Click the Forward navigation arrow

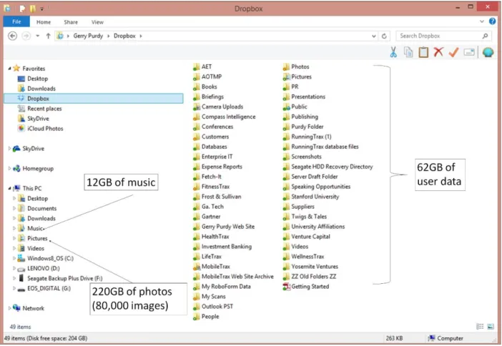(26, 36)
